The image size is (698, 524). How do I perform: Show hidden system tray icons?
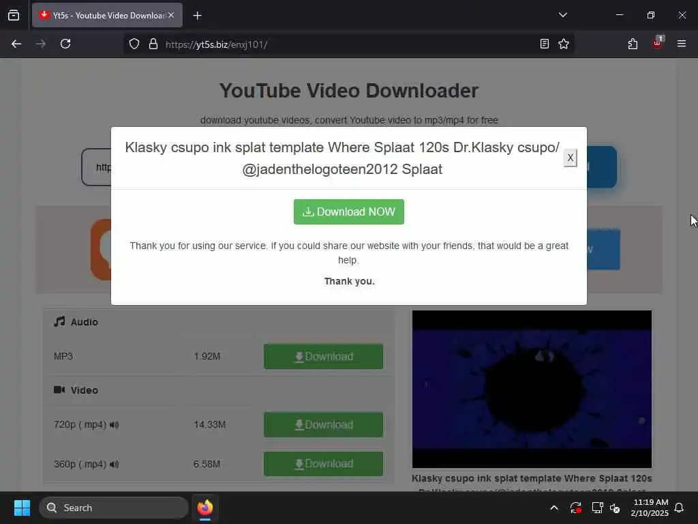pyautogui.click(x=554, y=508)
